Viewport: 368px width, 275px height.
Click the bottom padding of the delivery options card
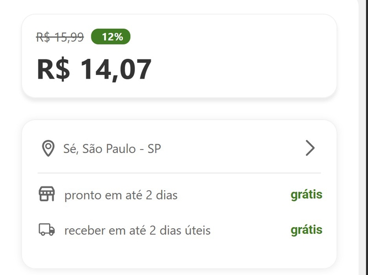pos(179,256)
